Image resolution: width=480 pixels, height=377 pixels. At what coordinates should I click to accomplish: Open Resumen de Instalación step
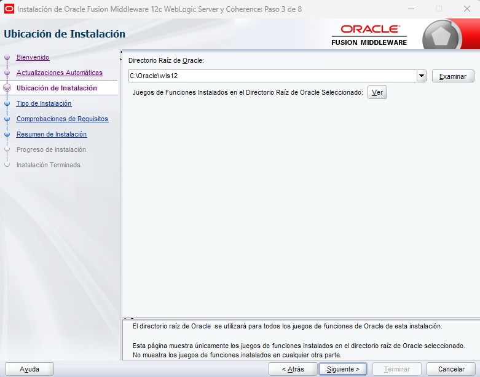[52, 134]
